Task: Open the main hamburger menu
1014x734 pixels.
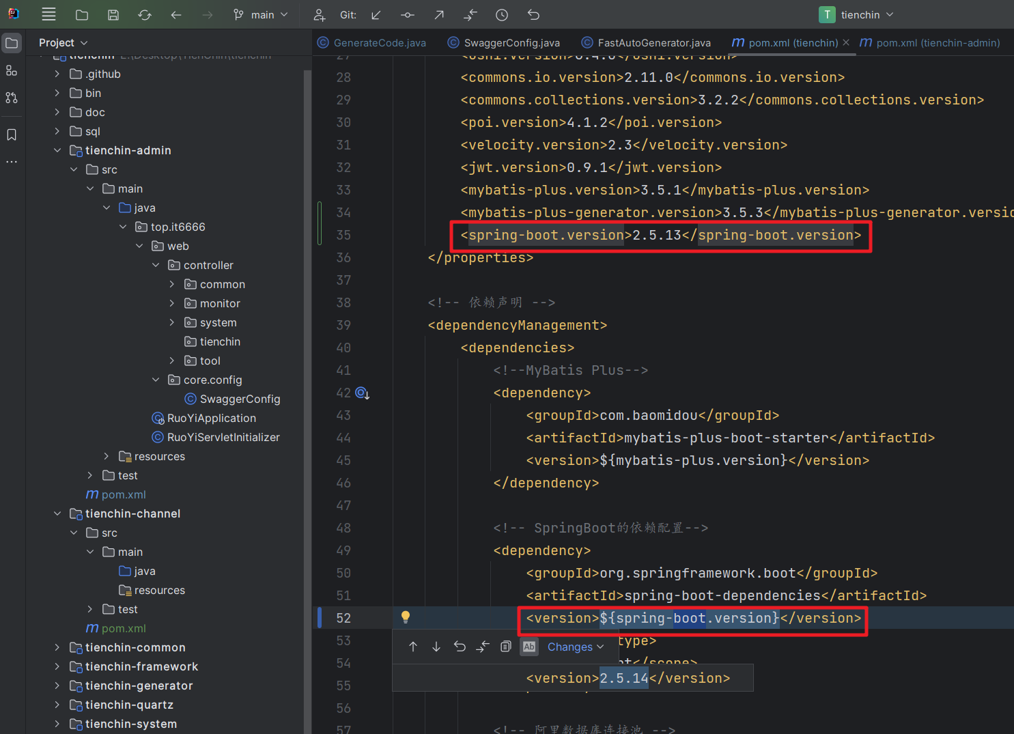Action: tap(48, 14)
